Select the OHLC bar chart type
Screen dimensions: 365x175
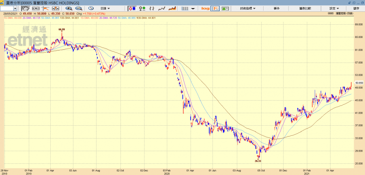pyautogui.click(x=152, y=8)
